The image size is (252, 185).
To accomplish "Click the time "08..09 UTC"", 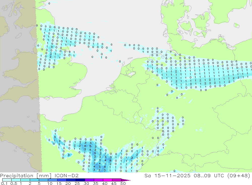I will coord(209,175).
